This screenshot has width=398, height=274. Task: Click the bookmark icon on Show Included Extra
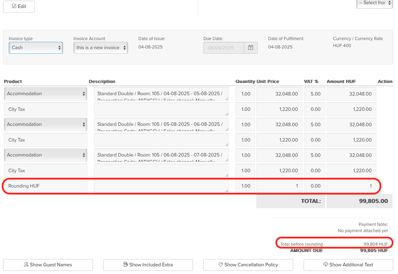click(x=126, y=265)
